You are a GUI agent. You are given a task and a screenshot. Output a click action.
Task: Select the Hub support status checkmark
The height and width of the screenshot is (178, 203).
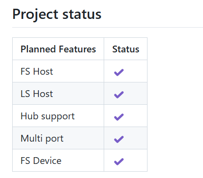(x=119, y=117)
